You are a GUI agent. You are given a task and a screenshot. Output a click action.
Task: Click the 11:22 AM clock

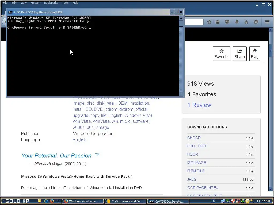click(263, 201)
